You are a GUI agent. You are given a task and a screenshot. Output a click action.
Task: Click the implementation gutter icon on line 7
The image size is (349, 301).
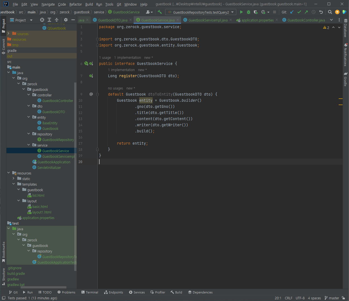[91, 76]
